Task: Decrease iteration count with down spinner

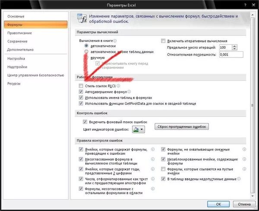Action: (x=234, y=49)
